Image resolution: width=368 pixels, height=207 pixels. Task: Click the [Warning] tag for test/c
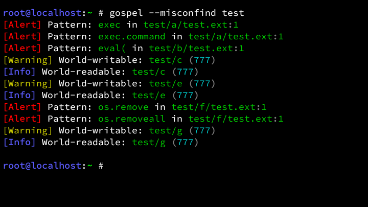[28, 60]
